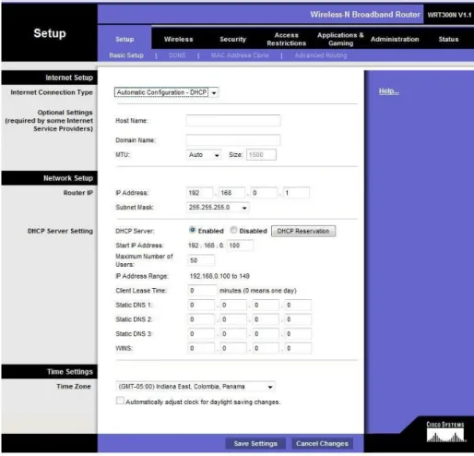
Task: Click the Wireless-N Broadband Router title
Action: [365, 15]
